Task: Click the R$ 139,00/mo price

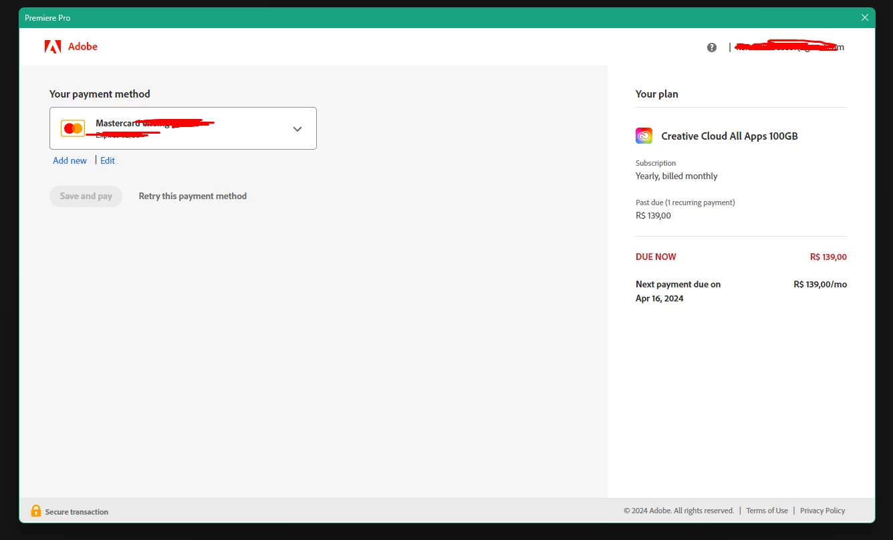Action: pos(820,284)
